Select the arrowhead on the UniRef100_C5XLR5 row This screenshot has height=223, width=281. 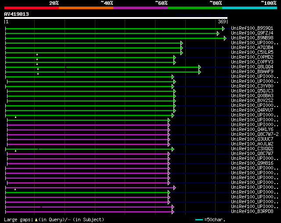182,53
